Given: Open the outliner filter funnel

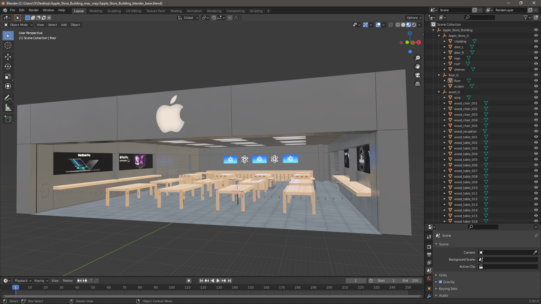Looking at the screenshot, I should (x=526, y=17).
